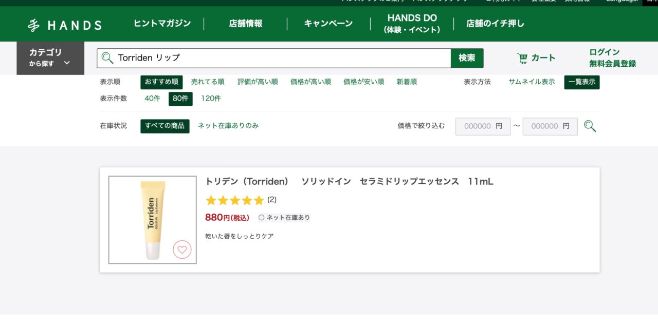Viewport: 658px width, 327px height.
Task: Open ヒントマガジン menu
Action: (x=162, y=24)
